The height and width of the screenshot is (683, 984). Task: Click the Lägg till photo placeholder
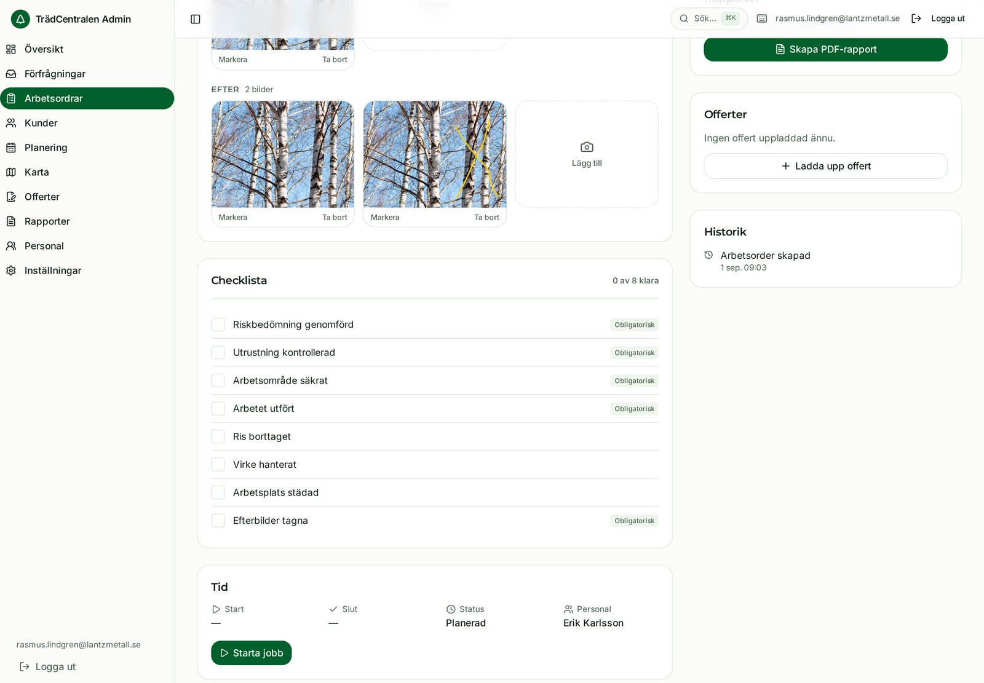(x=587, y=154)
